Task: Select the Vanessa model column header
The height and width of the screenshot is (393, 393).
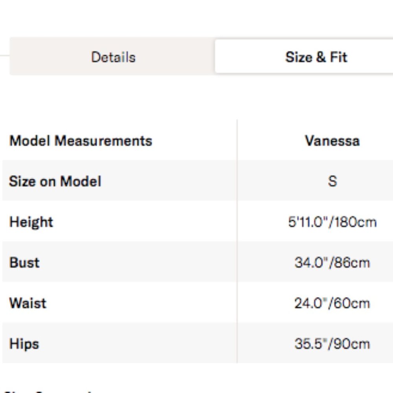Action: point(332,141)
